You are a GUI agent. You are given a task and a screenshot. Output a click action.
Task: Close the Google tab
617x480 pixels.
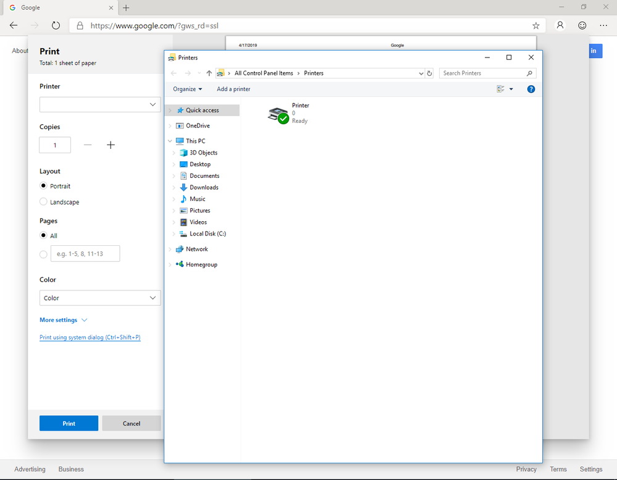point(111,8)
